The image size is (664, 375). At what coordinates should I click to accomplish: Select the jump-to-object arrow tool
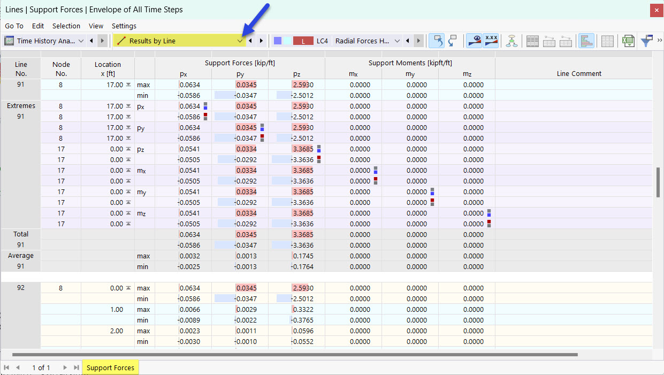437,41
